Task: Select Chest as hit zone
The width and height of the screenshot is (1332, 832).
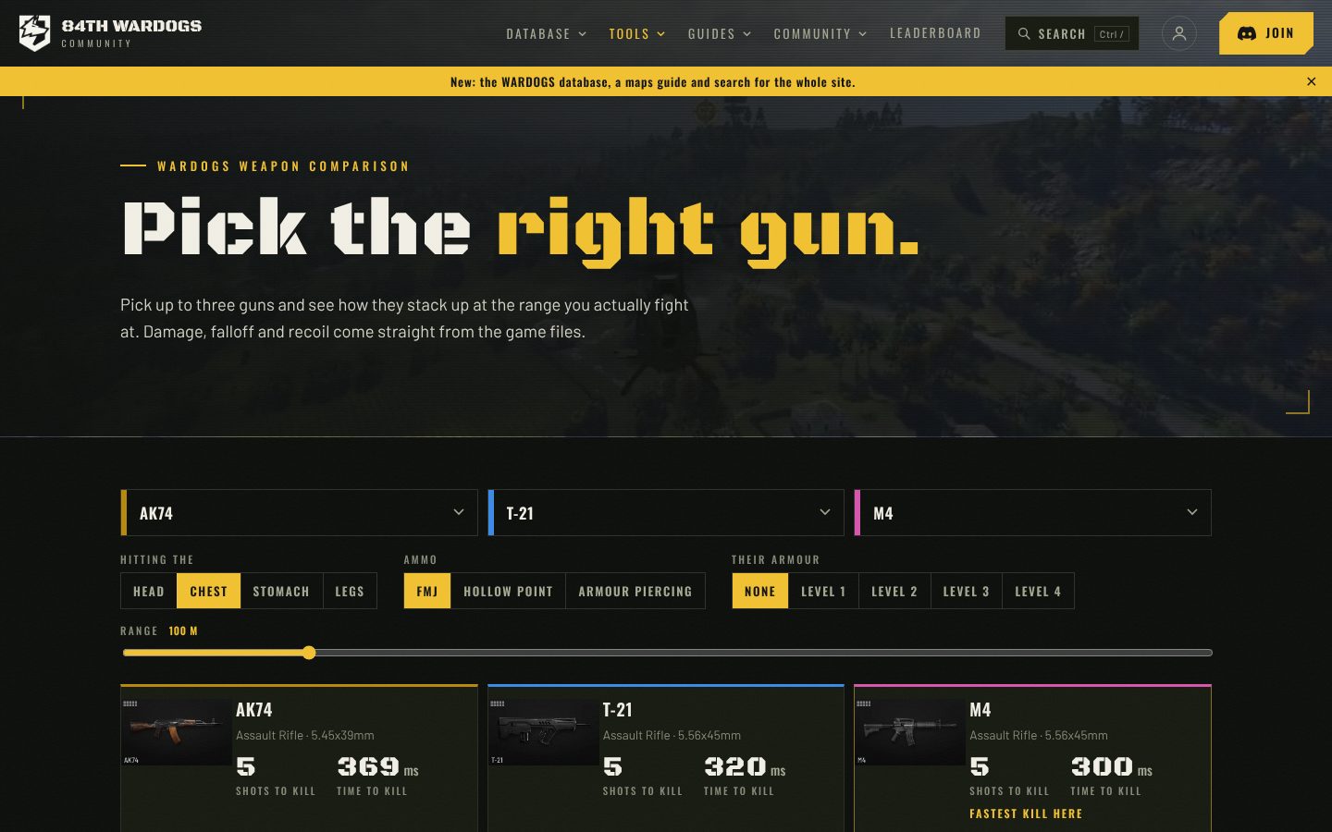Action: pos(209,591)
